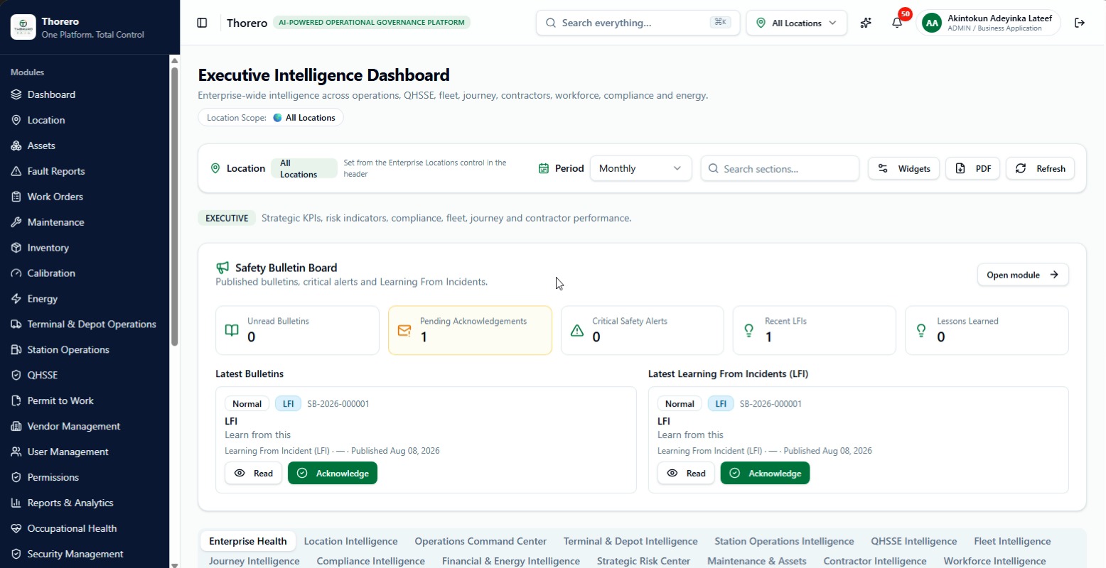
Task: Click the sidebar scrollbar up arrow
Action: click(175, 60)
